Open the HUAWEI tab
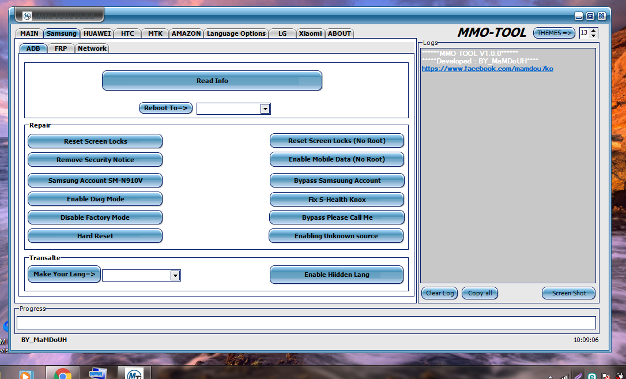This screenshot has height=379, width=626. click(97, 33)
